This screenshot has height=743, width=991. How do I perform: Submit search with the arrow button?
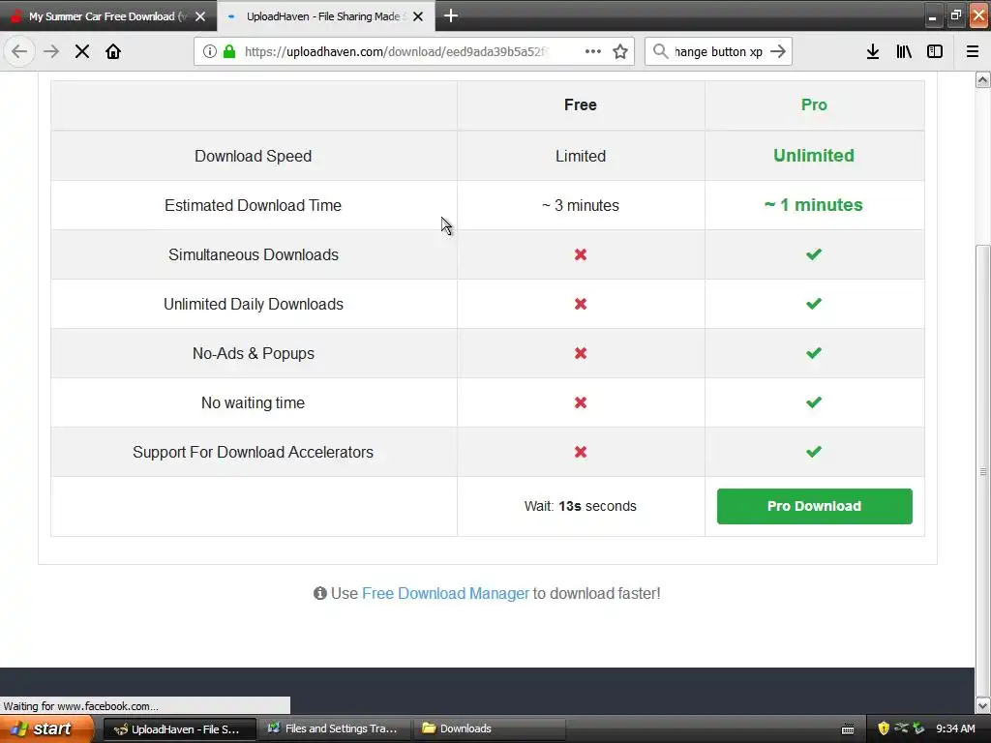(778, 51)
